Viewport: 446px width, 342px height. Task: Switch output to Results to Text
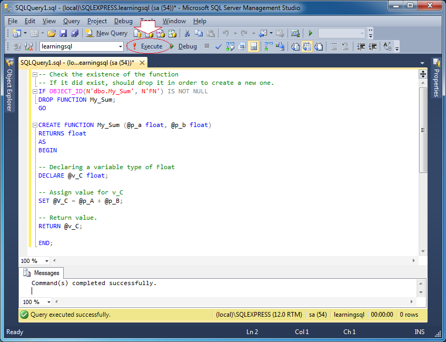(x=295, y=46)
